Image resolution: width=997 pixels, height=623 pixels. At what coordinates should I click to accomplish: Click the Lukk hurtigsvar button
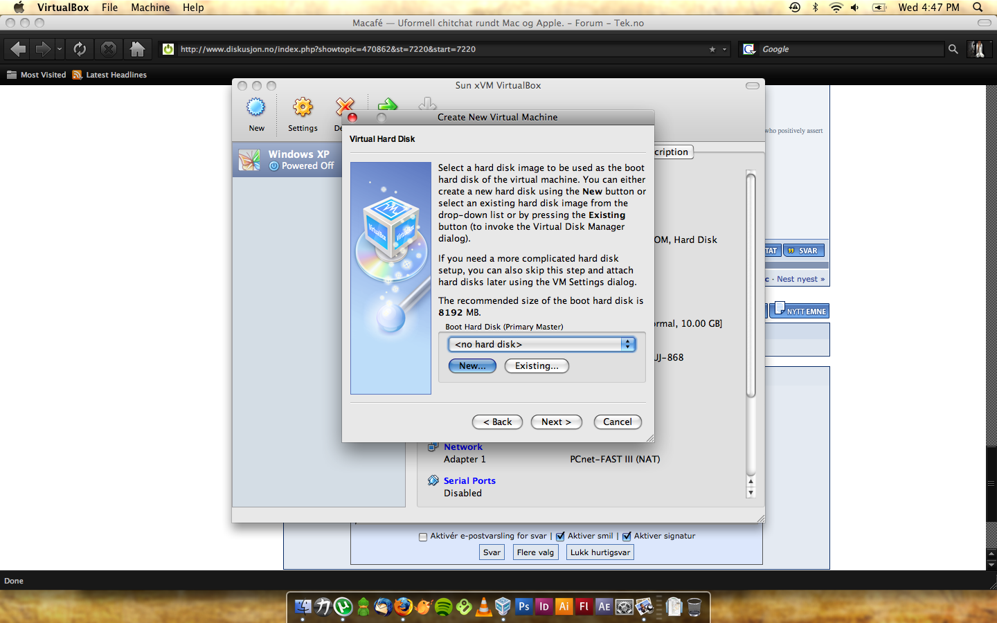pos(600,552)
